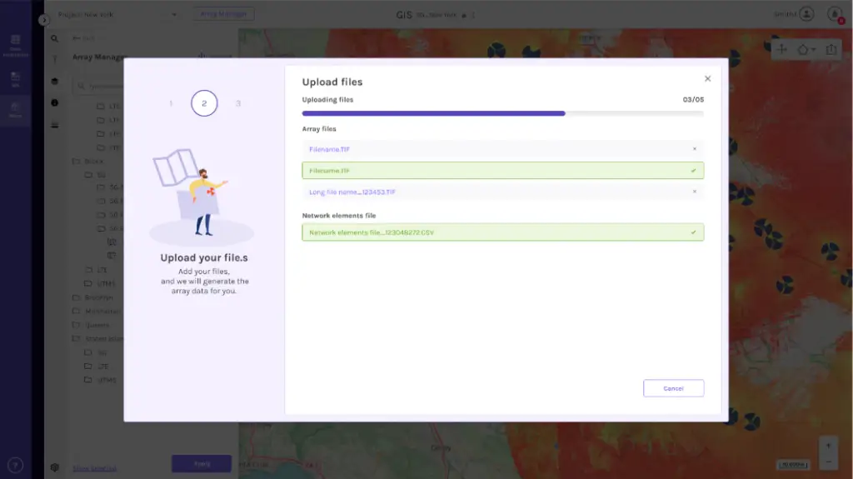Click the upload progress bar
The image size is (853, 479).
click(502, 113)
